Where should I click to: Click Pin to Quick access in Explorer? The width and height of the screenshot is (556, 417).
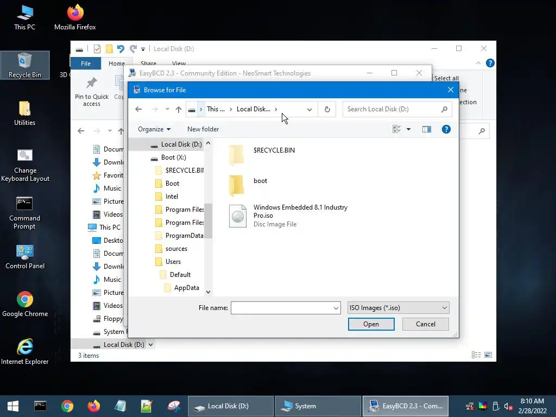click(91, 92)
